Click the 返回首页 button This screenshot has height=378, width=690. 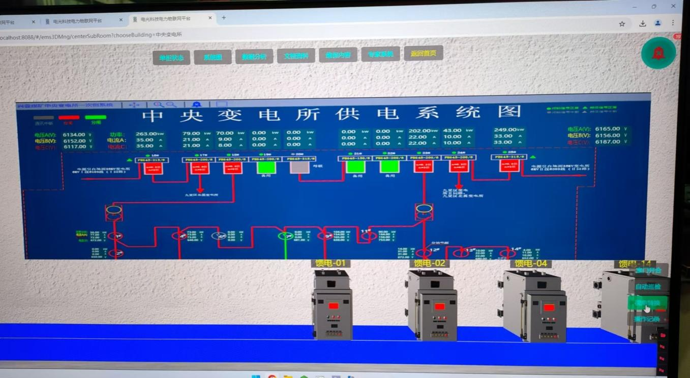point(423,53)
